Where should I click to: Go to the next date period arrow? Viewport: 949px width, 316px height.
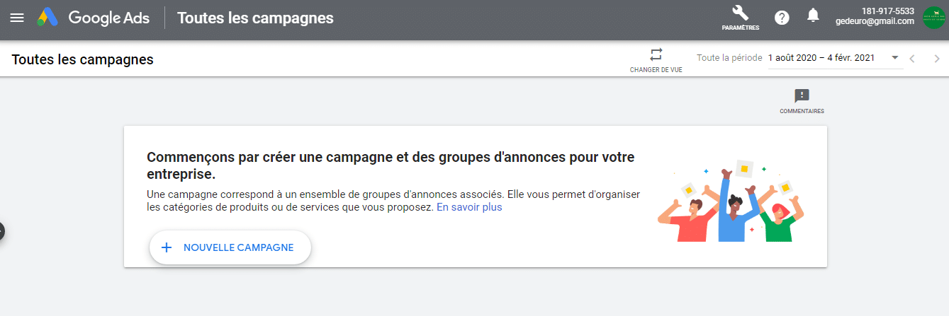click(x=937, y=59)
